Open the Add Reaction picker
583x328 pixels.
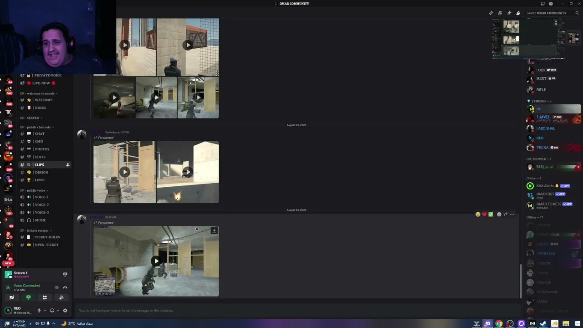click(x=499, y=214)
